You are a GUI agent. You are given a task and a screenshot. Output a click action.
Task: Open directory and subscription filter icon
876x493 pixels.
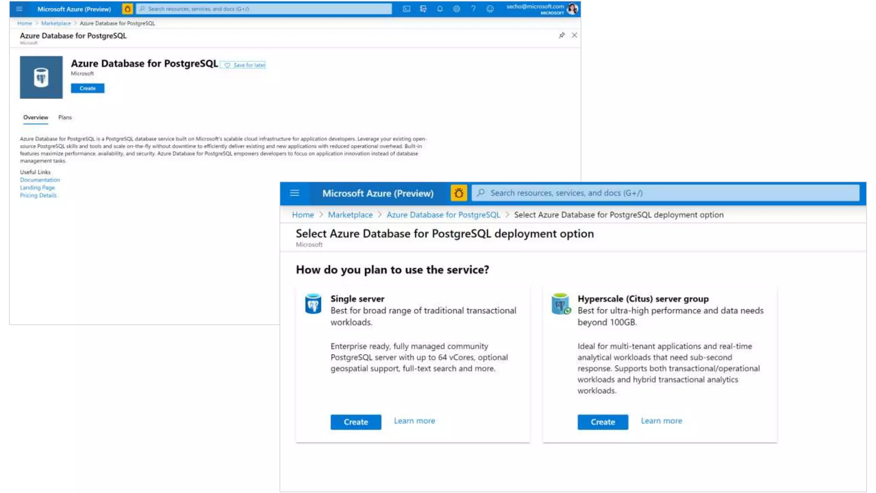pyautogui.click(x=423, y=9)
